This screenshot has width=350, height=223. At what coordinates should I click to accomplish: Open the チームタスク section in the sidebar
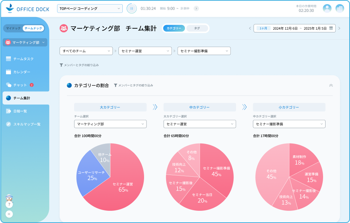pos(21,59)
